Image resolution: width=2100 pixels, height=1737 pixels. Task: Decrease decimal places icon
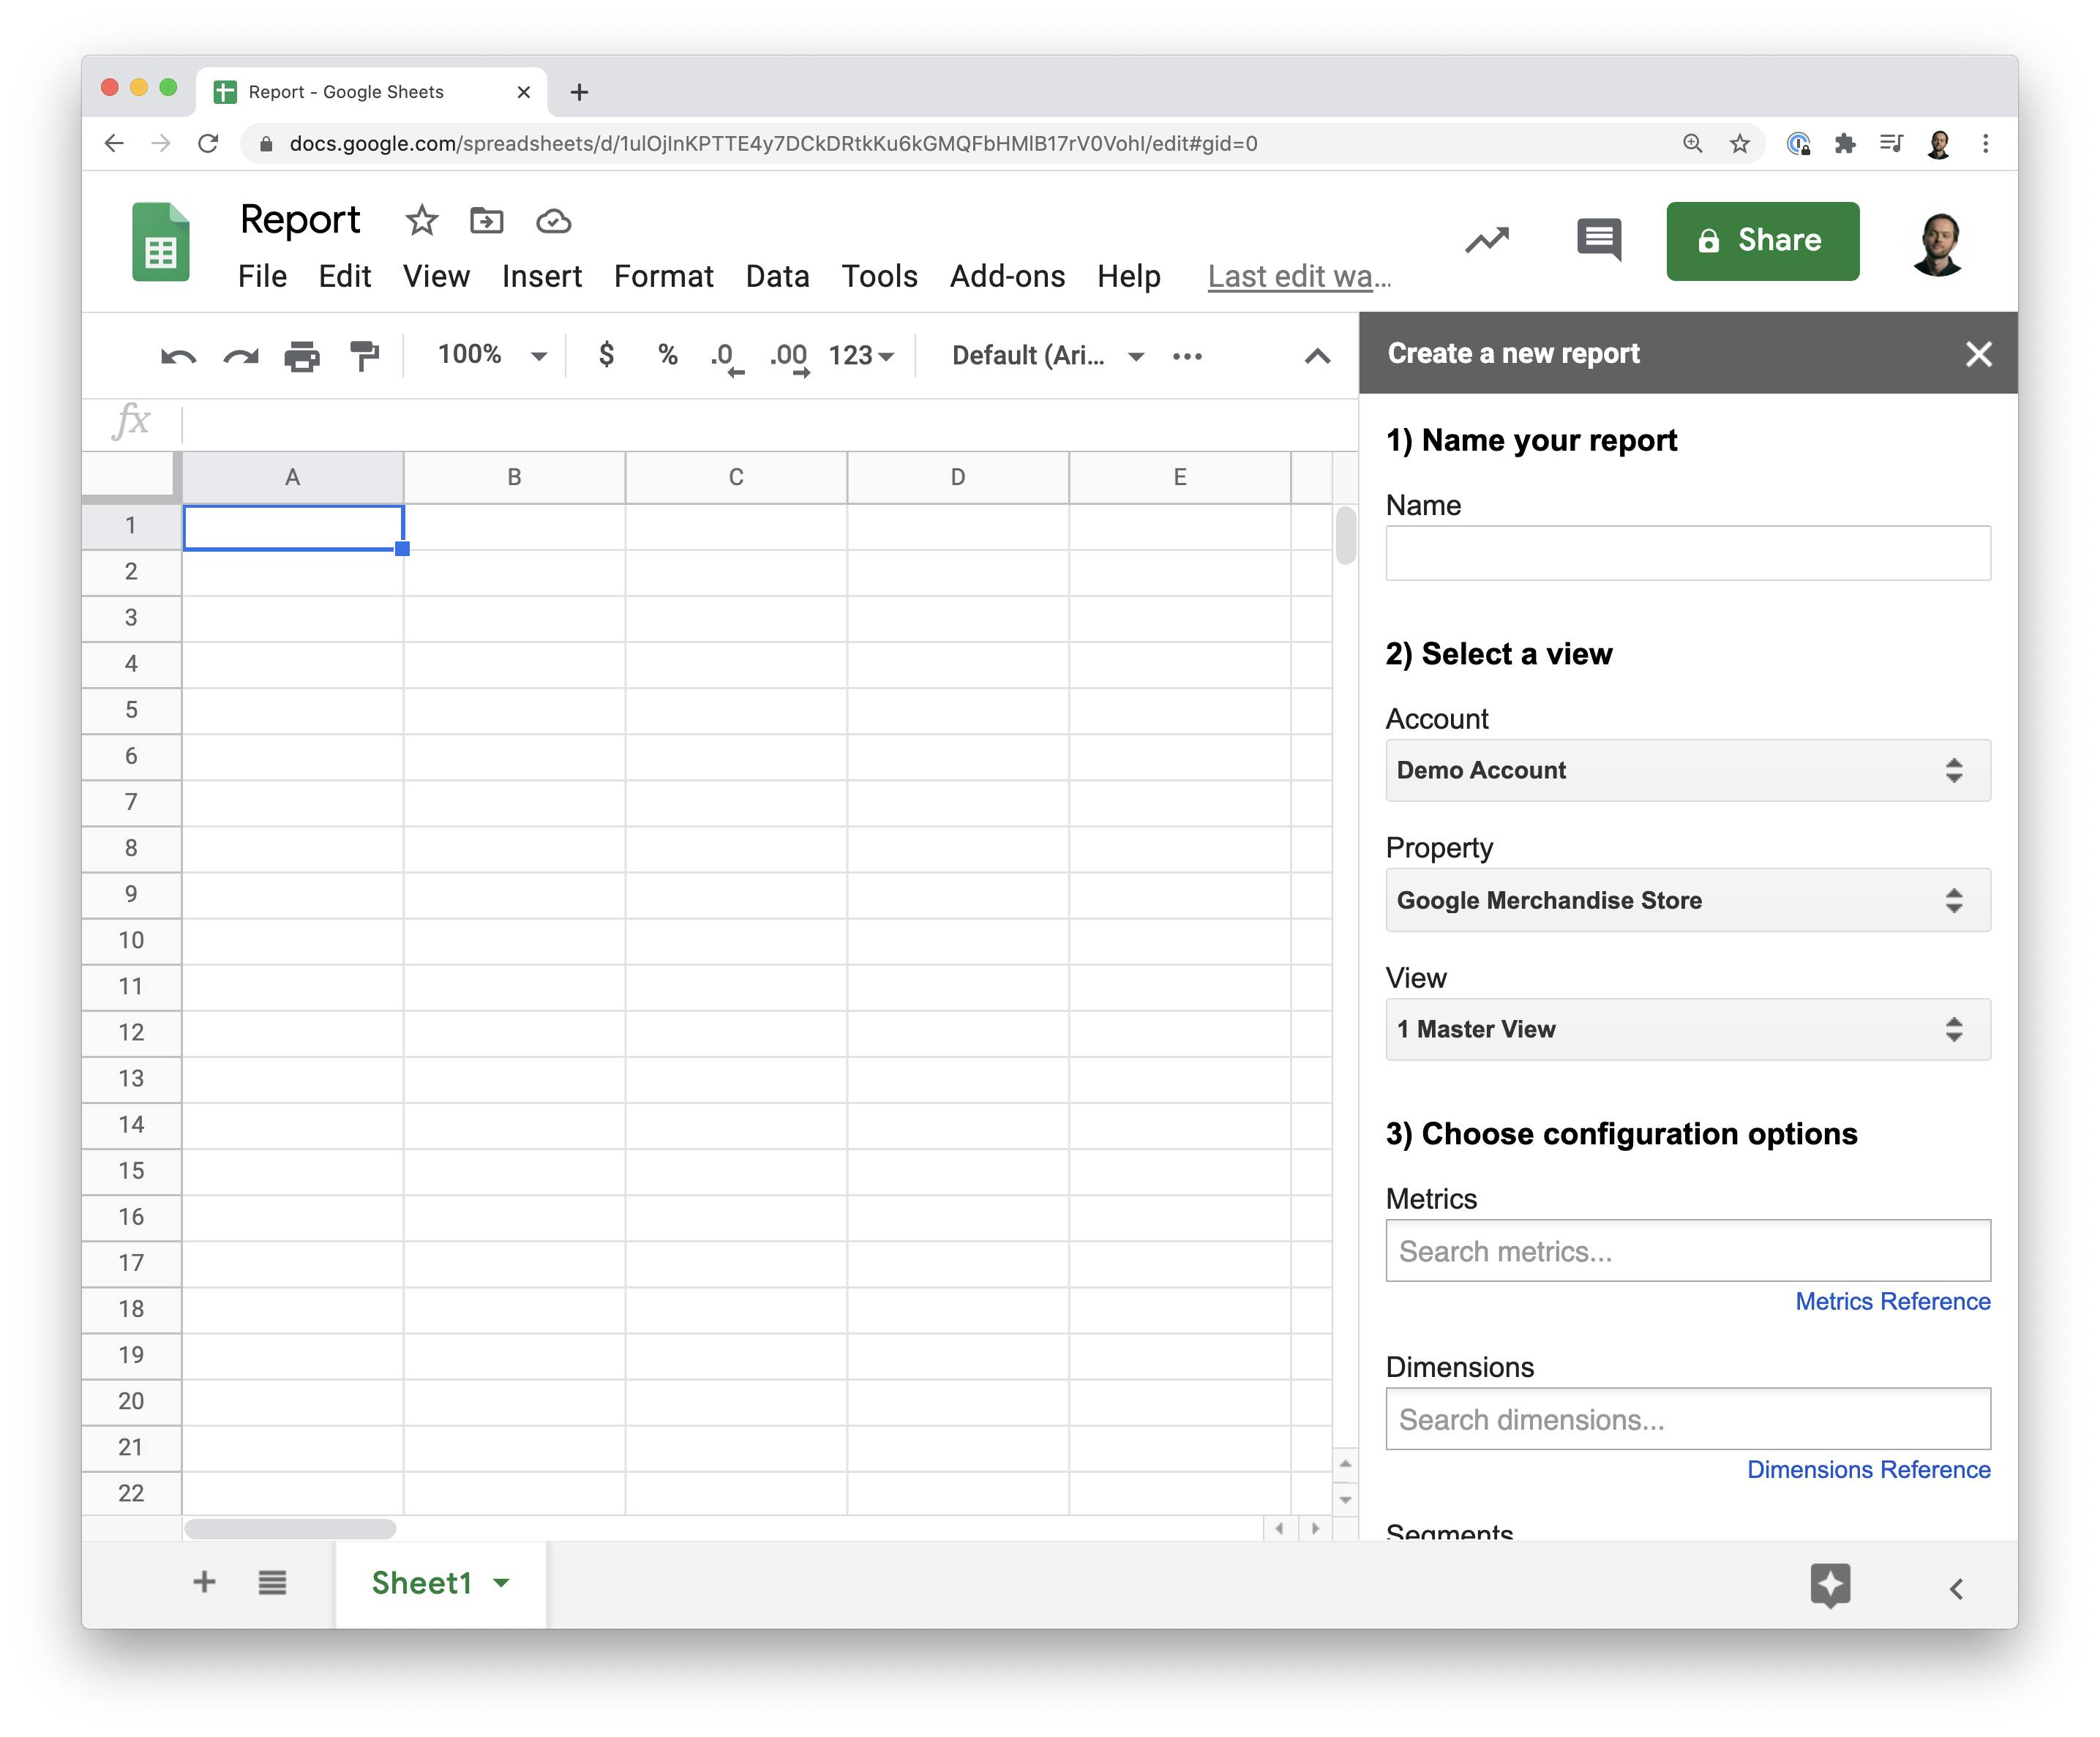pyautogui.click(x=727, y=358)
